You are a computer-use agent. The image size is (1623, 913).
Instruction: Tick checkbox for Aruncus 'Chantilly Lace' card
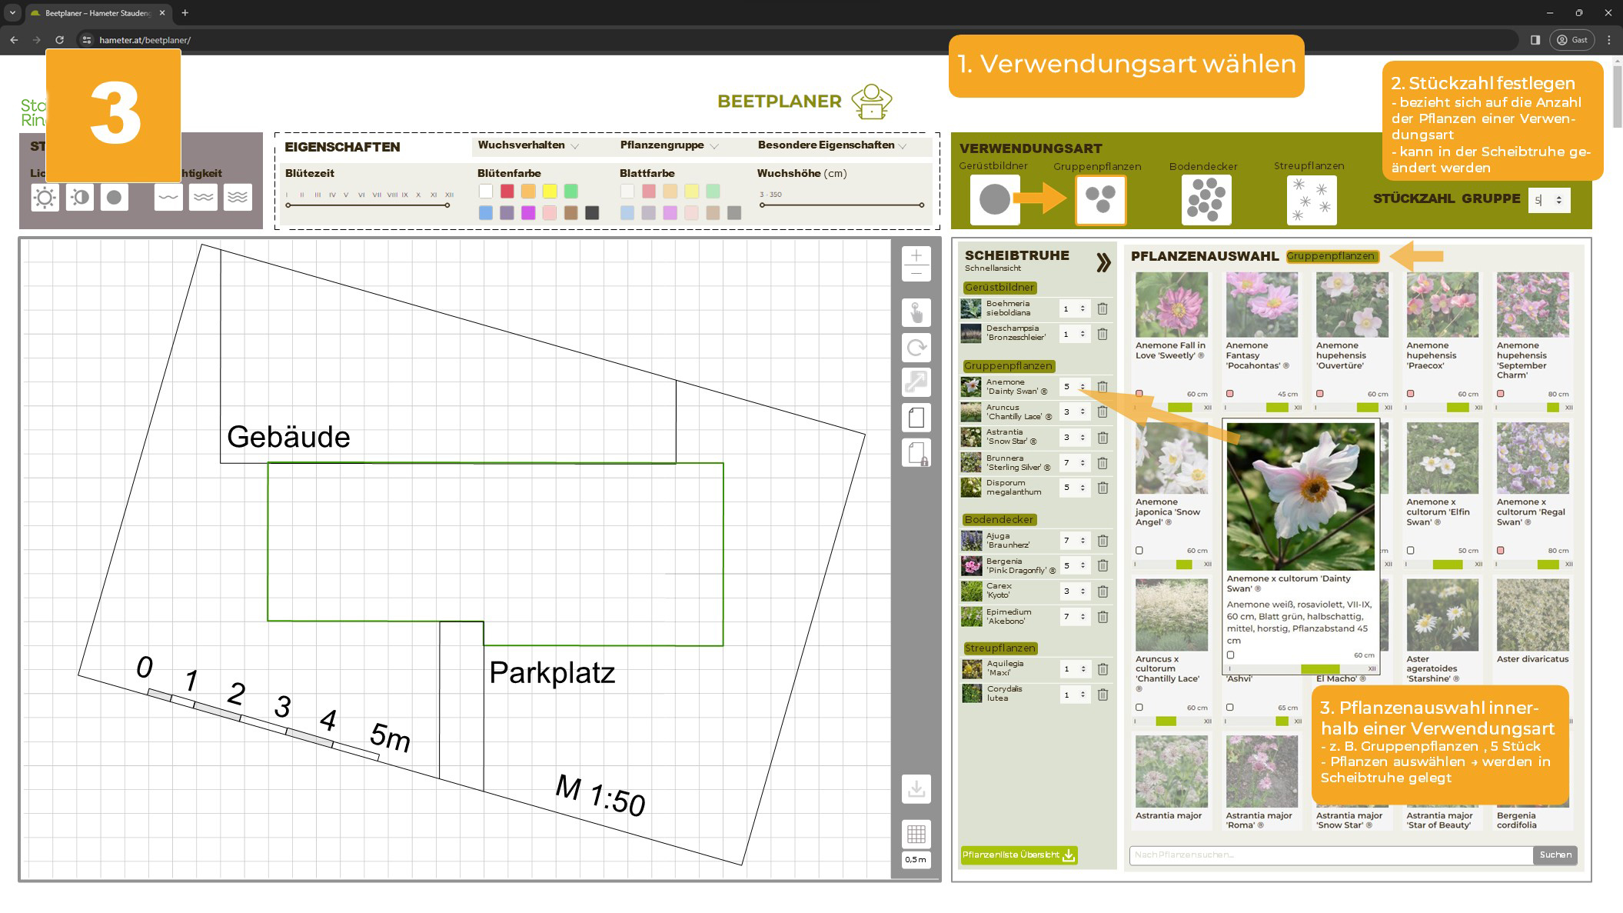pyautogui.click(x=1139, y=708)
